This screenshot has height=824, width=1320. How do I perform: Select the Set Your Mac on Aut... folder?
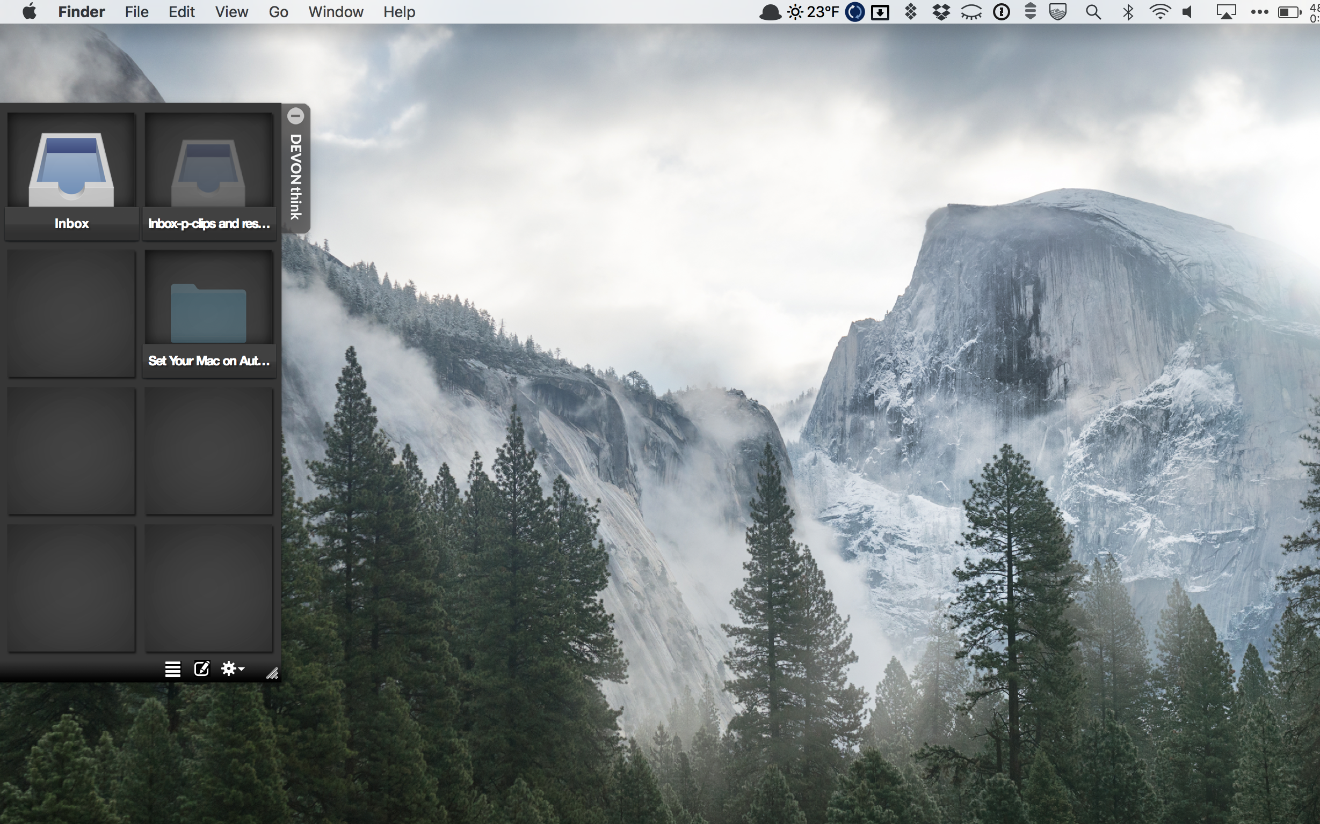coord(209,314)
